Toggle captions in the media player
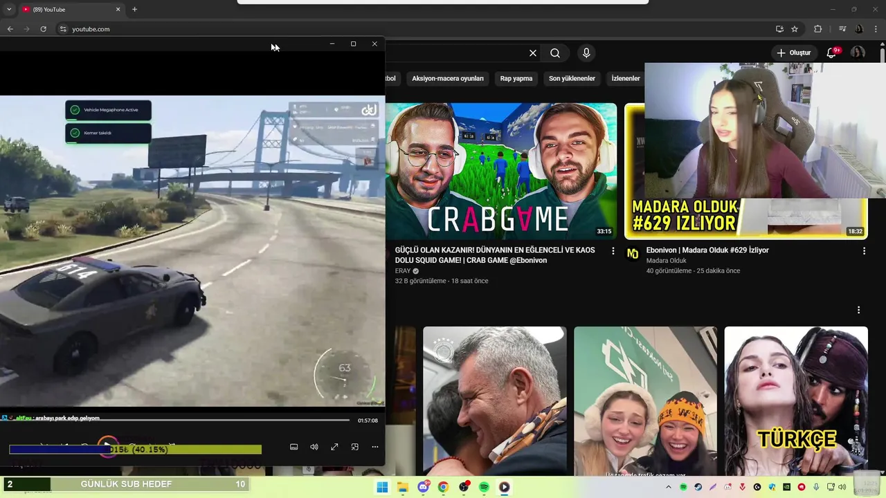This screenshot has height=498, width=886. [x=293, y=447]
